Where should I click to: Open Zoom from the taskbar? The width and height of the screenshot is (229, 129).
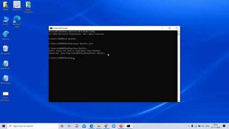(114, 126)
